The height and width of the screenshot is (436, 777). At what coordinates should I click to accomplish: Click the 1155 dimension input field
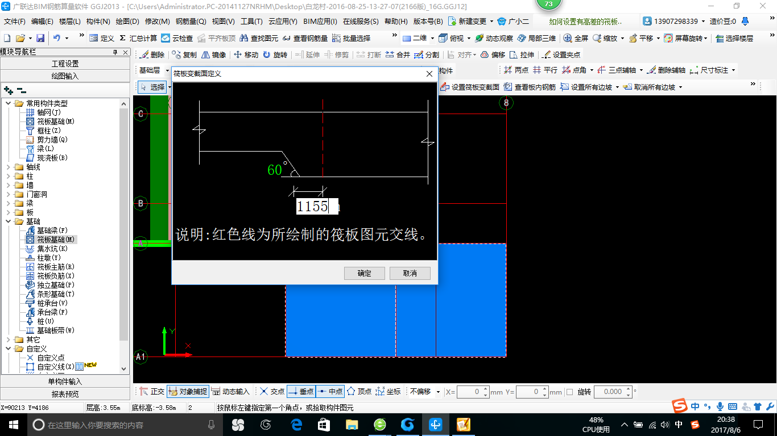click(x=317, y=206)
